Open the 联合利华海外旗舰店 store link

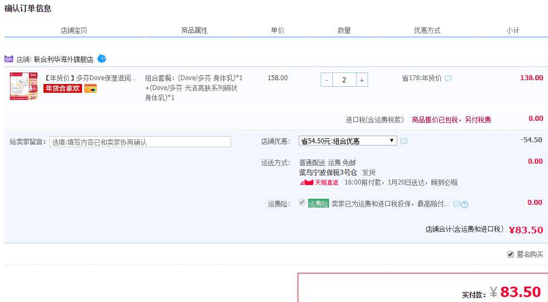pos(63,59)
